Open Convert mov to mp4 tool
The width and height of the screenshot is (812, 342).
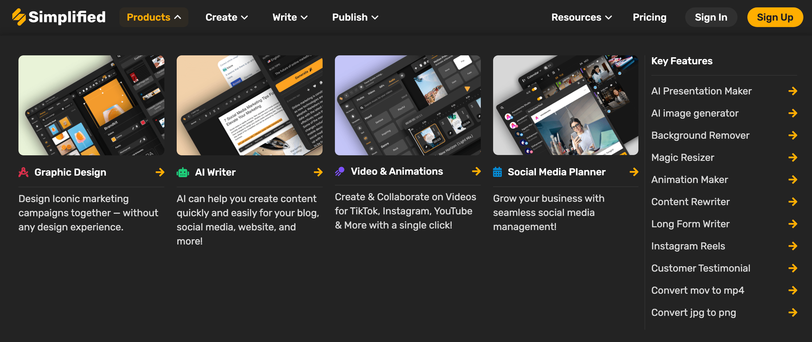click(x=697, y=290)
